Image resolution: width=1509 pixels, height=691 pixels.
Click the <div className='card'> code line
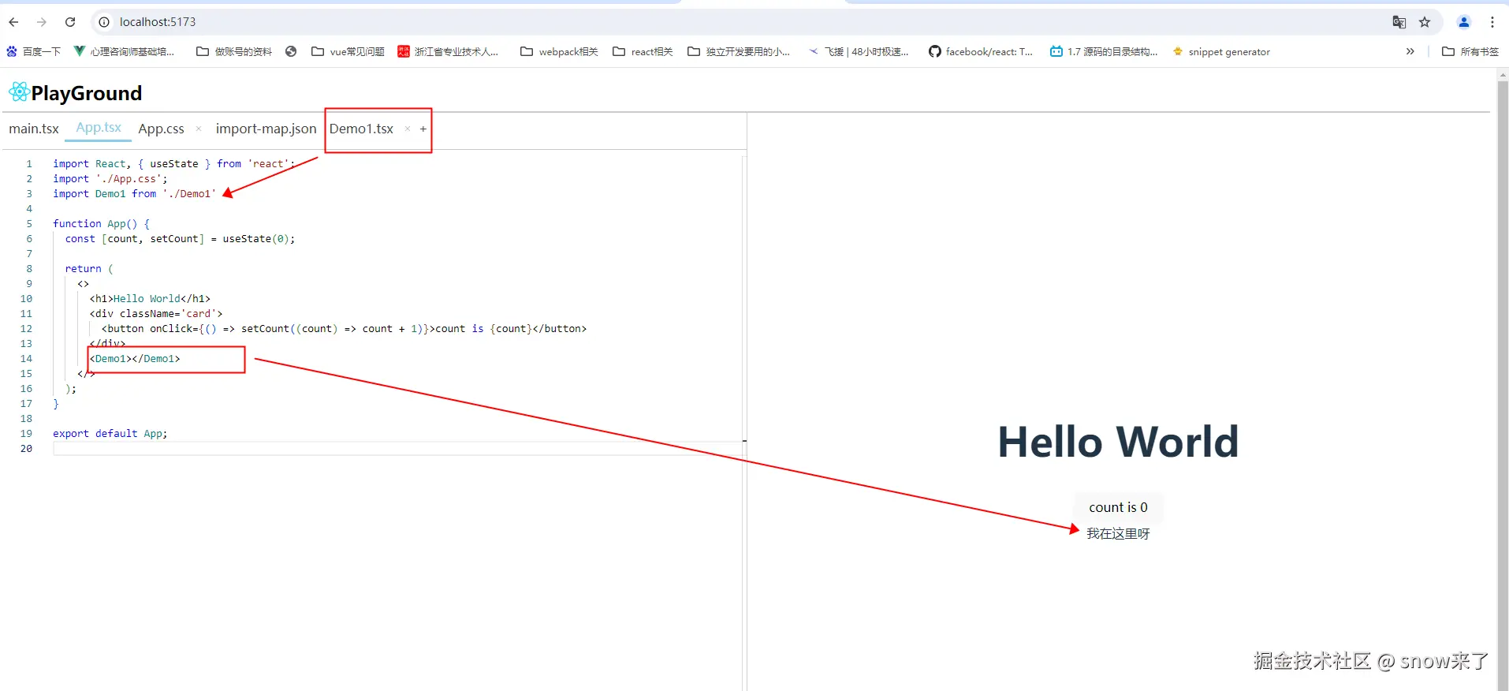(x=155, y=314)
